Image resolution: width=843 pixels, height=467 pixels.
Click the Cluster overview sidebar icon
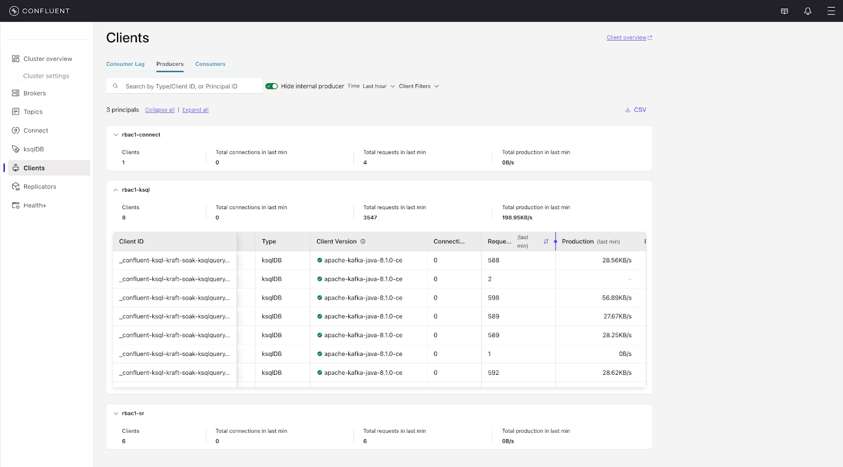click(16, 59)
